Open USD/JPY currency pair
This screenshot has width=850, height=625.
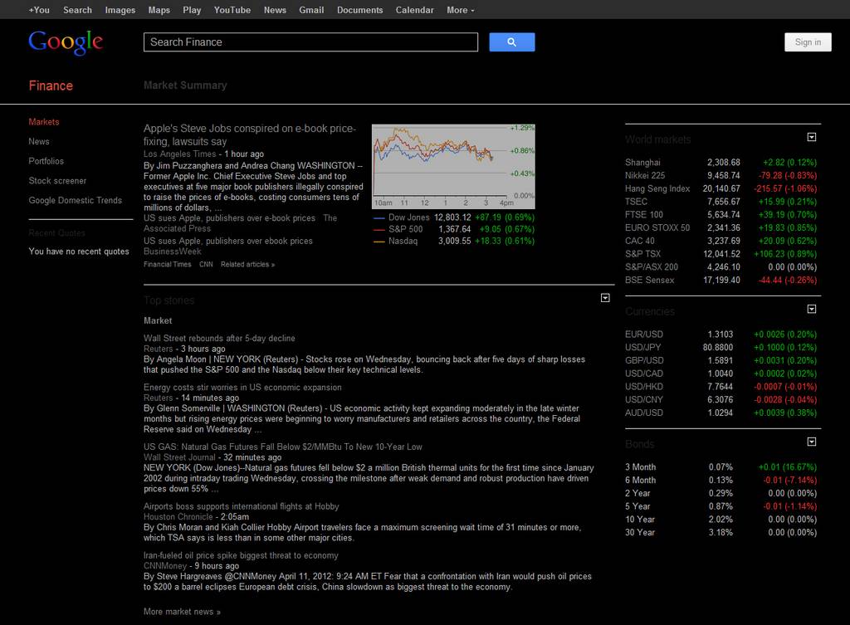pos(643,348)
